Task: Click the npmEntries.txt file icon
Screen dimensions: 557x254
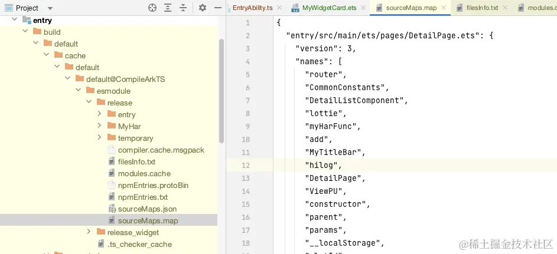Action: pyautogui.click(x=112, y=197)
